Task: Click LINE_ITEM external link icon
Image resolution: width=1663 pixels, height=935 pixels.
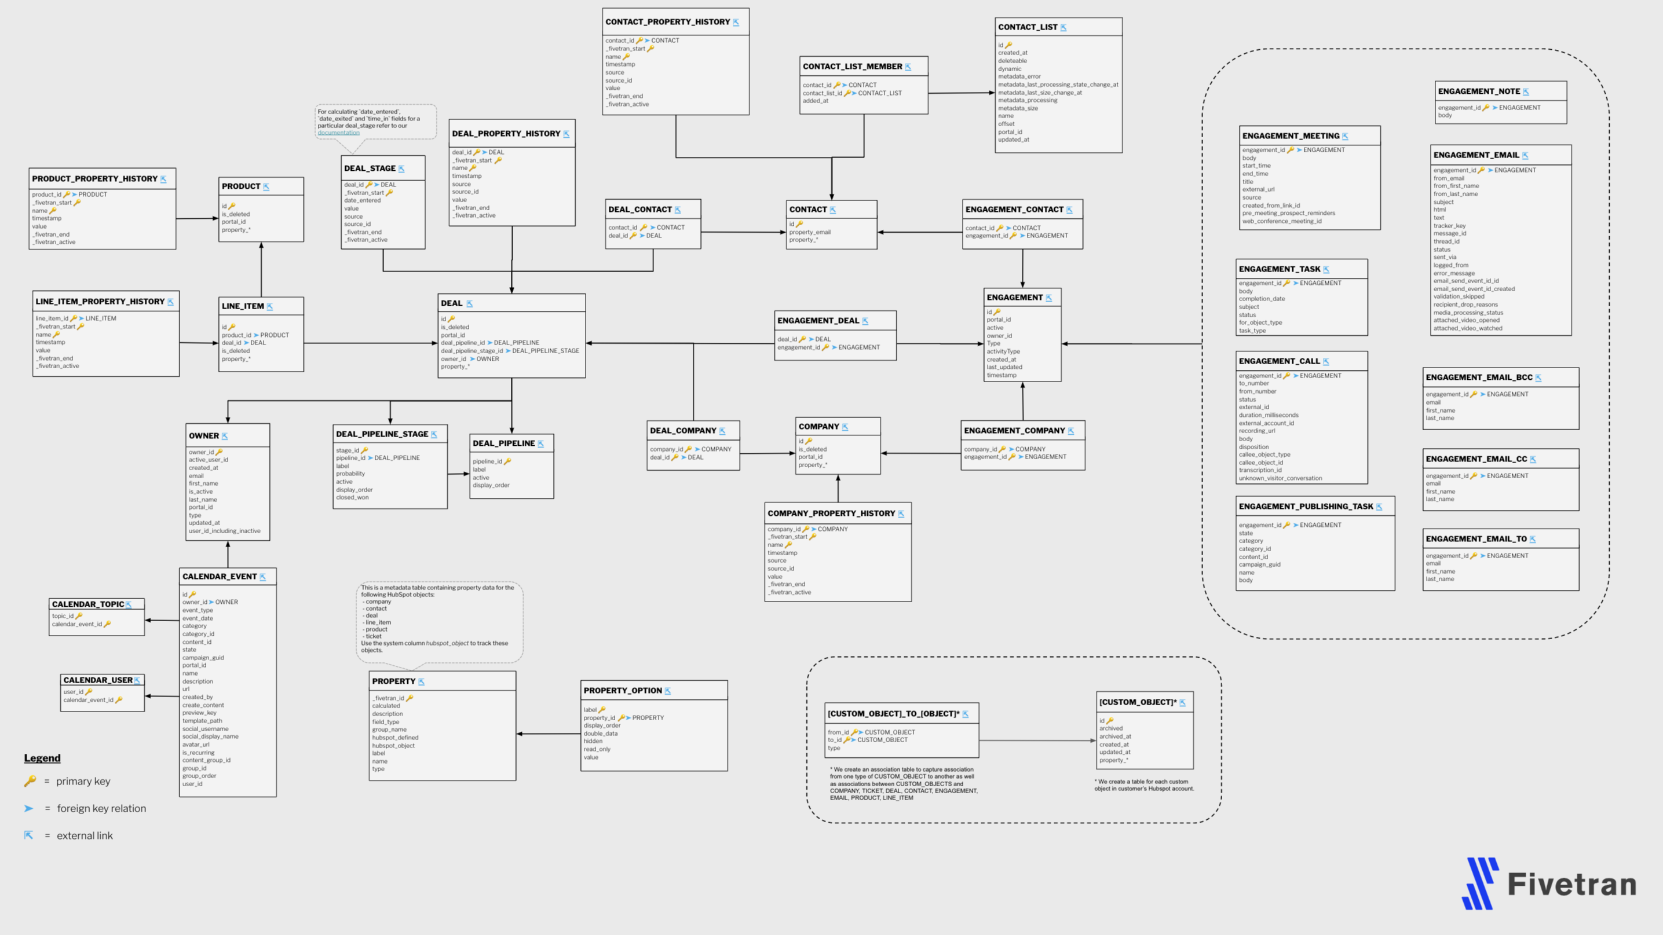Action: point(270,307)
